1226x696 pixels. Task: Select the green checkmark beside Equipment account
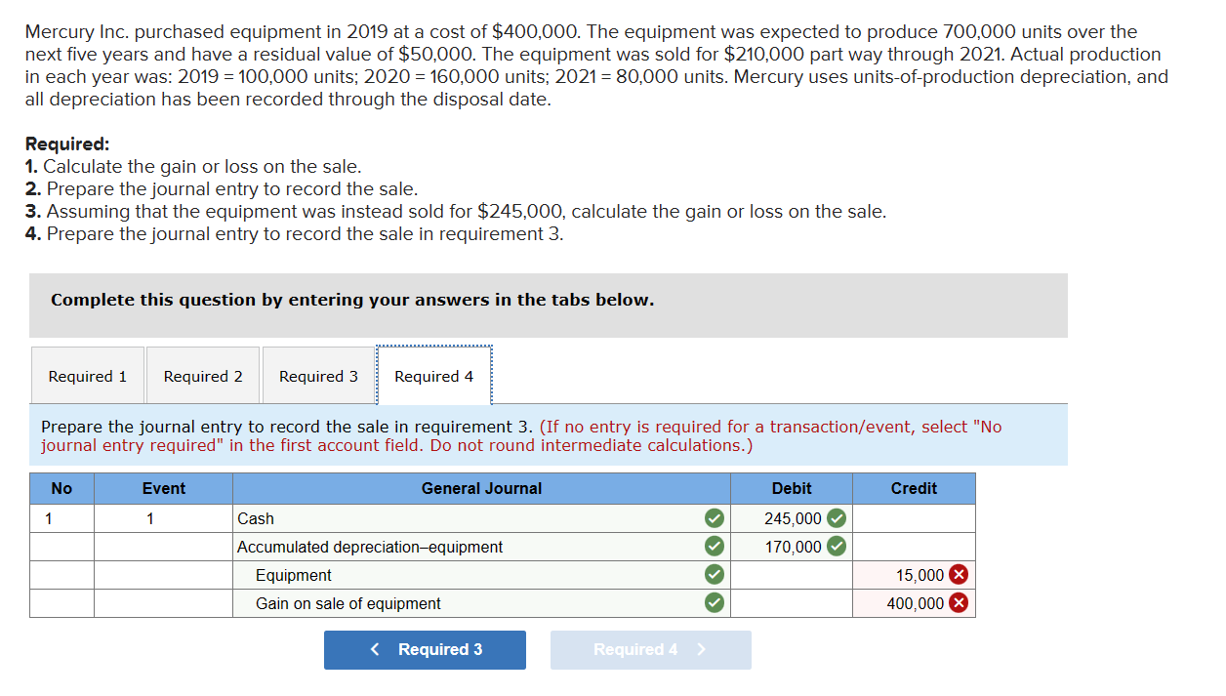pos(714,575)
